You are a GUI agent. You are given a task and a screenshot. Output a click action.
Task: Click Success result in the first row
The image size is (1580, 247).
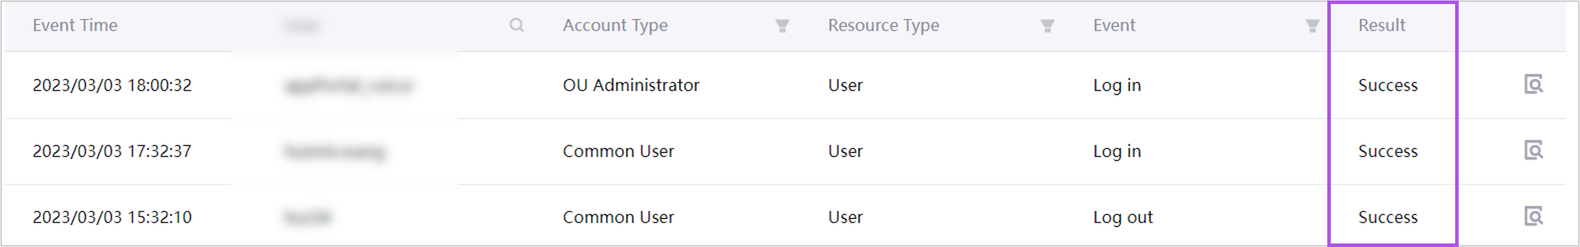click(1387, 85)
